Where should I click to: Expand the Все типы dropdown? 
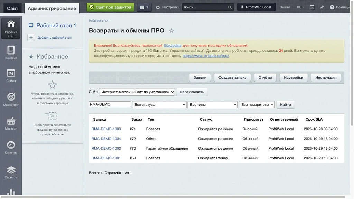(213, 104)
